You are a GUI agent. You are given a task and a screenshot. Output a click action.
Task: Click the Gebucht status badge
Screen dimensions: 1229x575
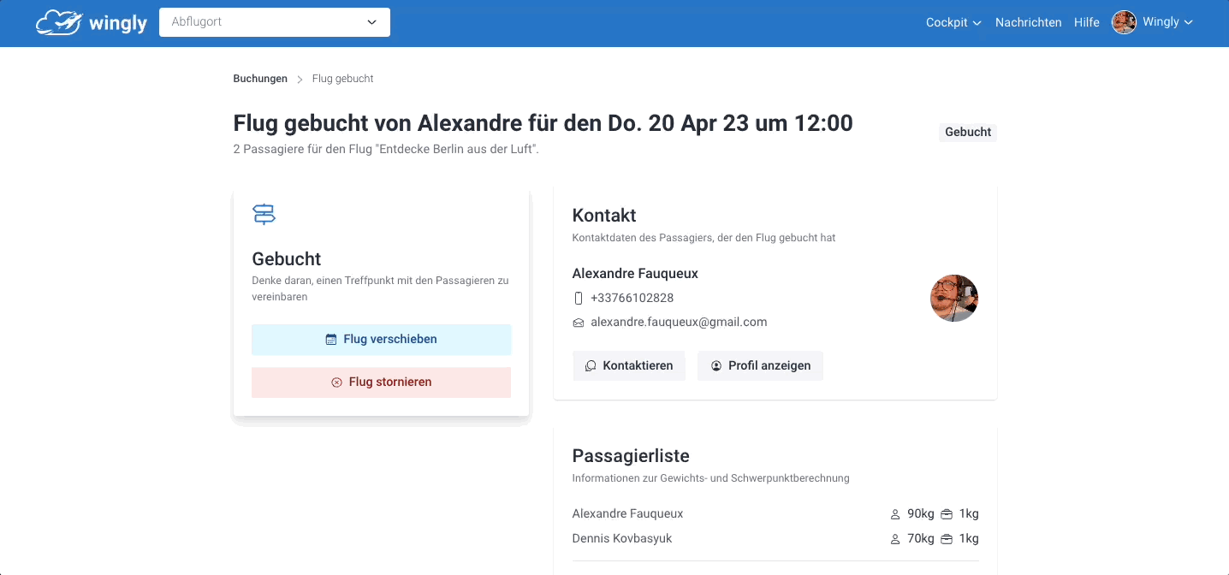point(968,133)
